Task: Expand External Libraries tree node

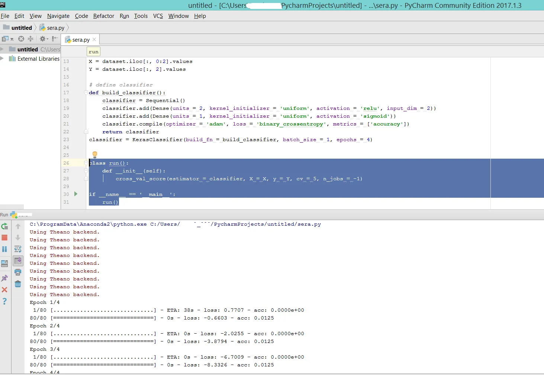Action: point(2,59)
